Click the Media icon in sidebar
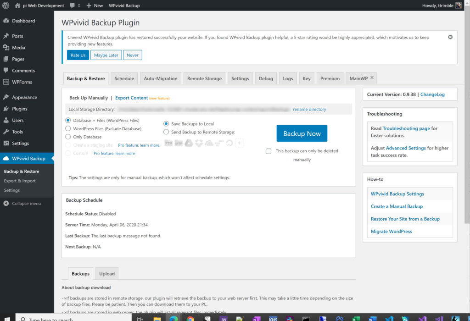The width and height of the screenshot is (470, 321). pos(6,47)
